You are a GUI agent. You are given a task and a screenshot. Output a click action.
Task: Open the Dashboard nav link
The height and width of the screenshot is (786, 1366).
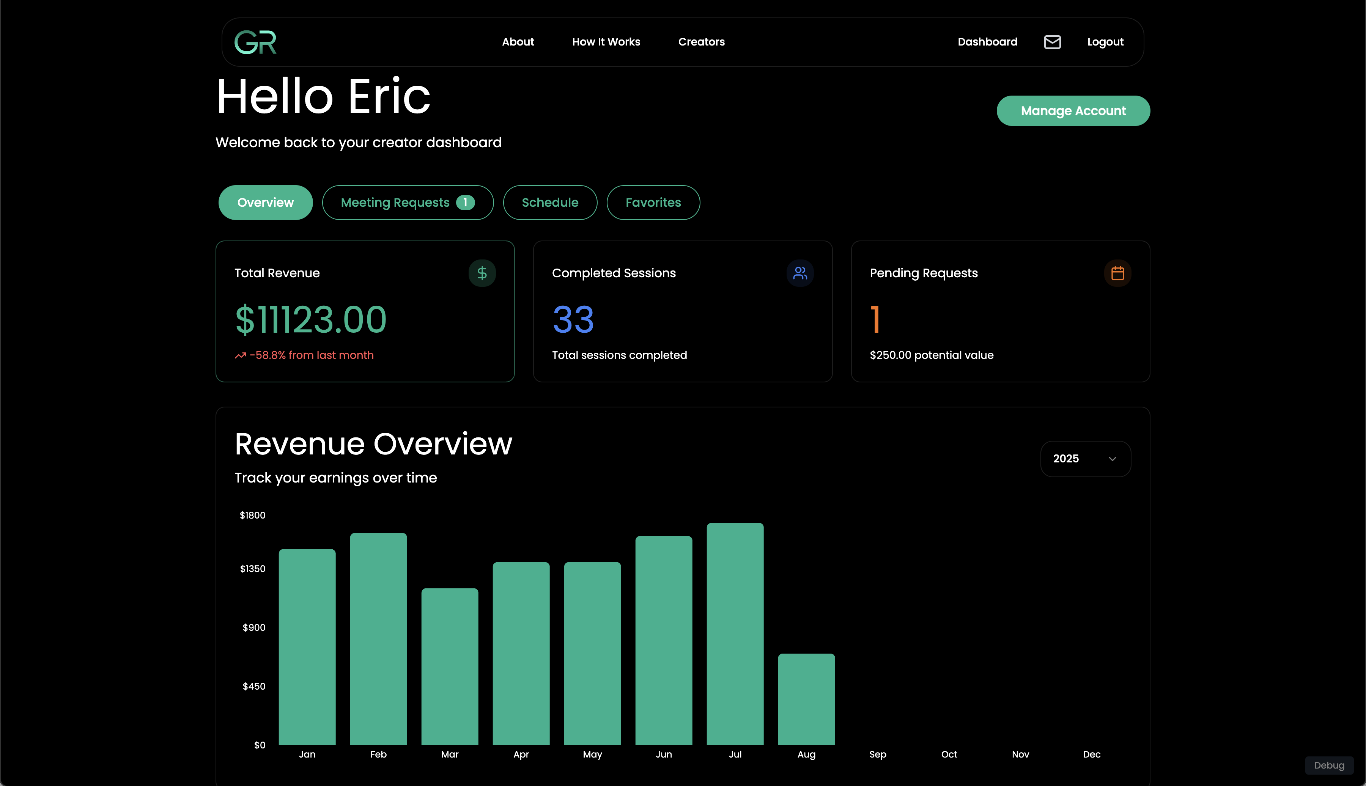[987, 42]
